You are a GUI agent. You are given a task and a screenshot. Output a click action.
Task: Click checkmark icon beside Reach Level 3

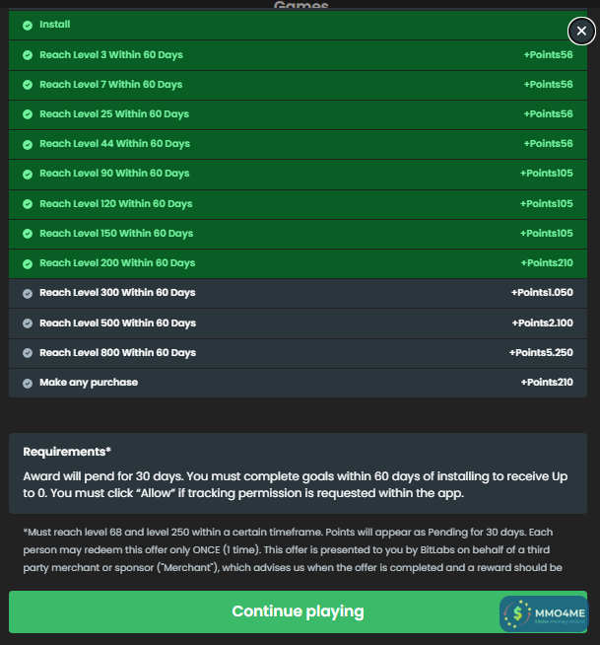coord(28,55)
